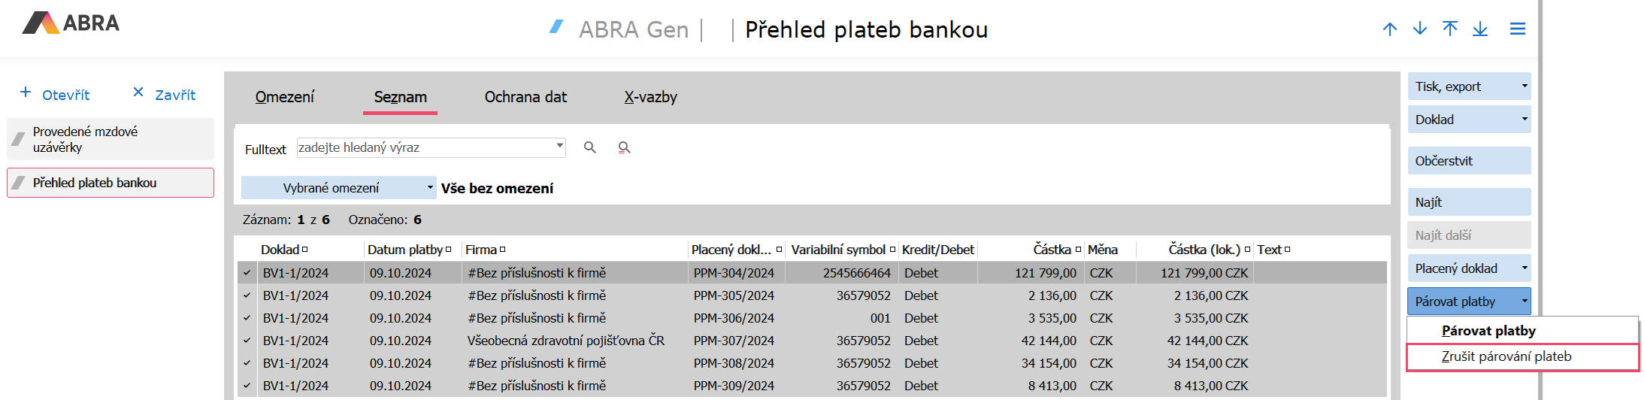The width and height of the screenshot is (1644, 400).
Task: Open the hamburger menu icon
Action: pos(1518,29)
